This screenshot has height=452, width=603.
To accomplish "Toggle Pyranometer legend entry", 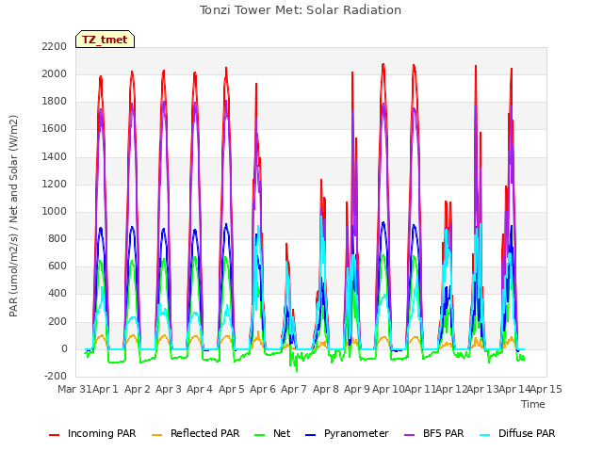I will [347, 433].
